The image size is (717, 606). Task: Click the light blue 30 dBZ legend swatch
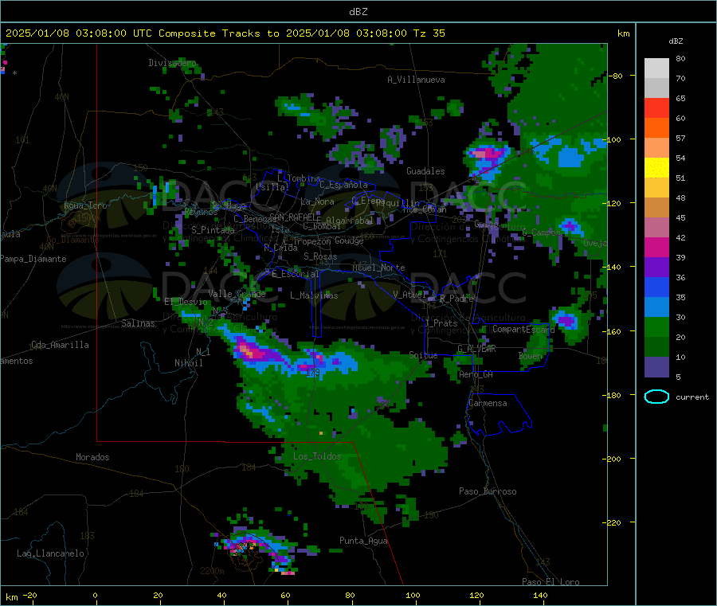[656, 307]
